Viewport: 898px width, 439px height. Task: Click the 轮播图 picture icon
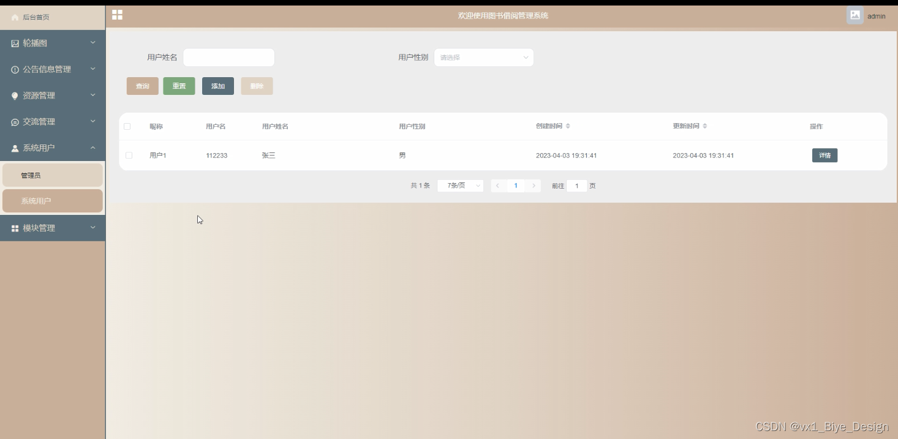15,43
